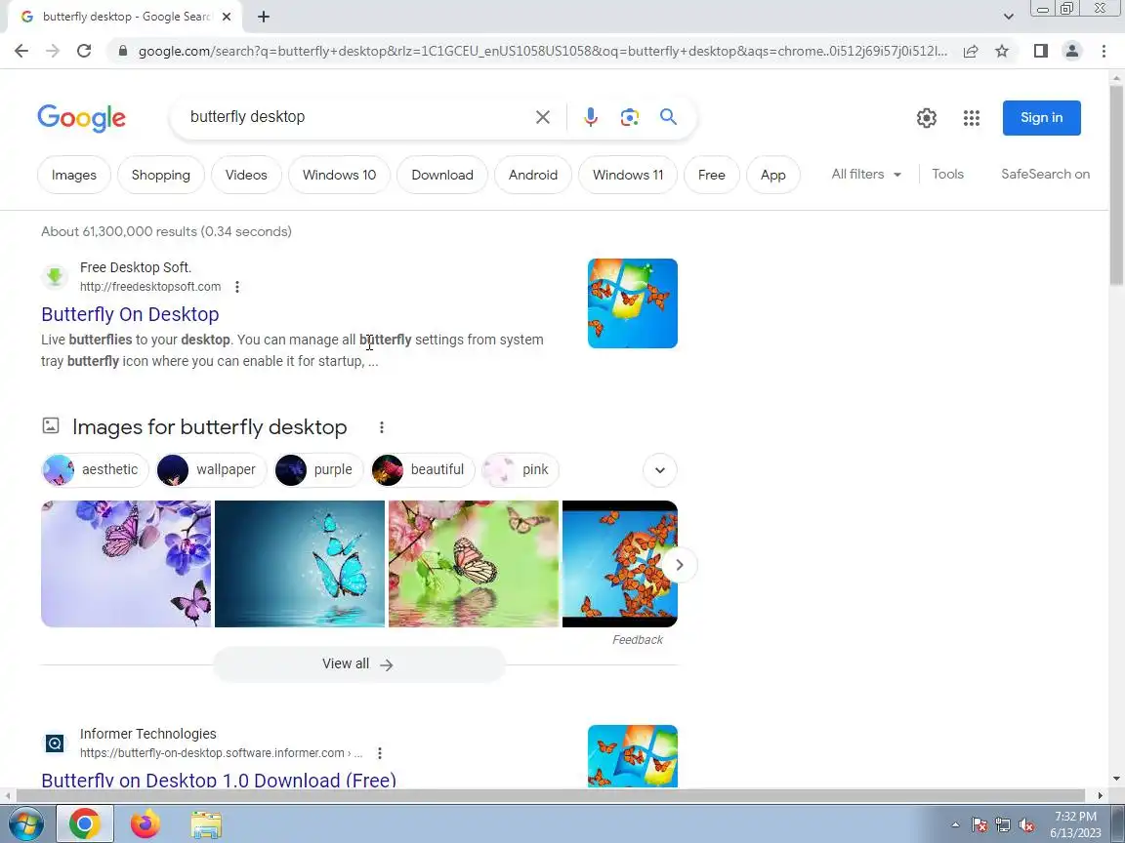The height and width of the screenshot is (843, 1125).
Task: Open Windows Start menu
Action: [x=25, y=824]
